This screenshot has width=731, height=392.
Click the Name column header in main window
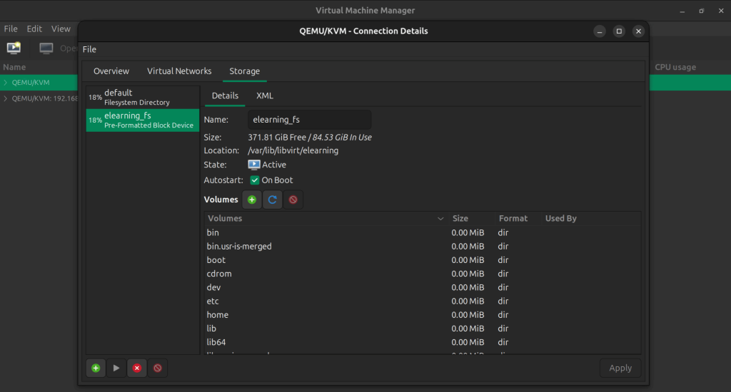[x=14, y=67]
